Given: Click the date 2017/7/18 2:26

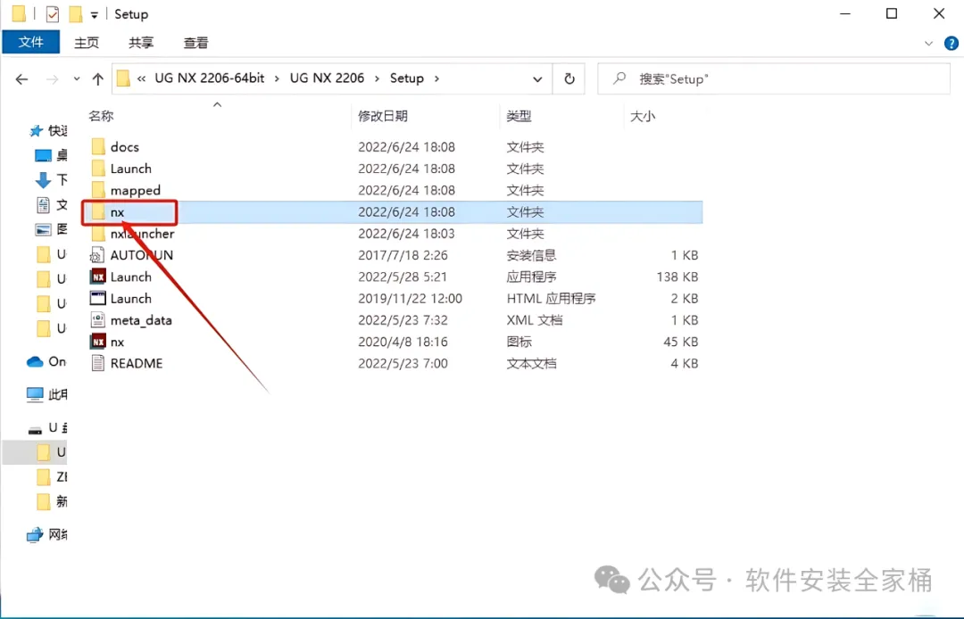Looking at the screenshot, I should coord(403,255).
